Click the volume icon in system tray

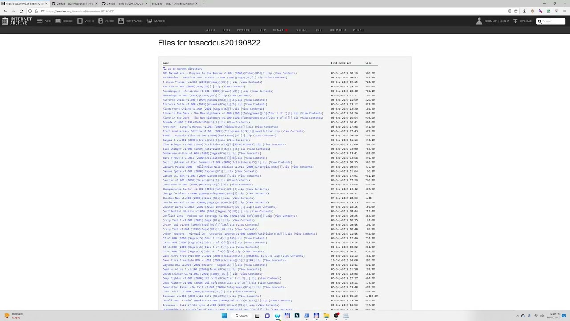tap(543, 316)
